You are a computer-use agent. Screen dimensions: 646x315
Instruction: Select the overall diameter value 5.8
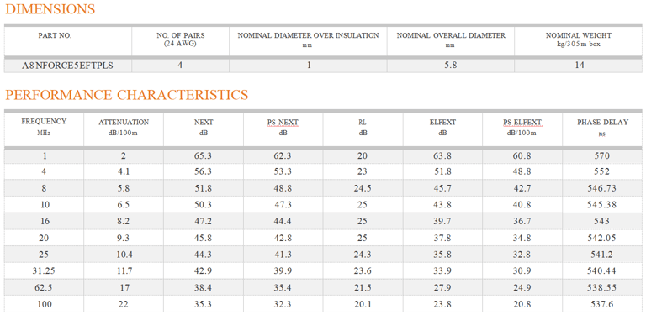pyautogui.click(x=451, y=66)
